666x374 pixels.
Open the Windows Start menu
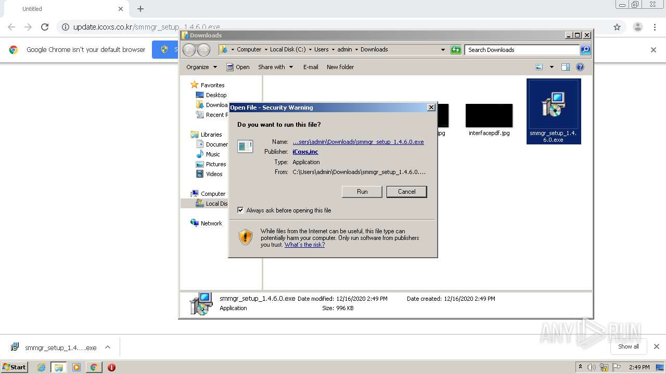(x=14, y=367)
